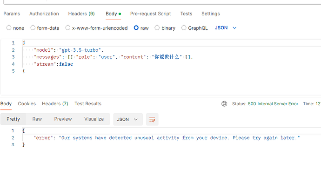
Task: Select the none body type
Action: (x=9, y=27)
